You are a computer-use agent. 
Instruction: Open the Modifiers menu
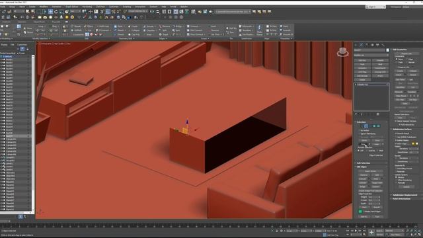pyautogui.click(x=44, y=7)
